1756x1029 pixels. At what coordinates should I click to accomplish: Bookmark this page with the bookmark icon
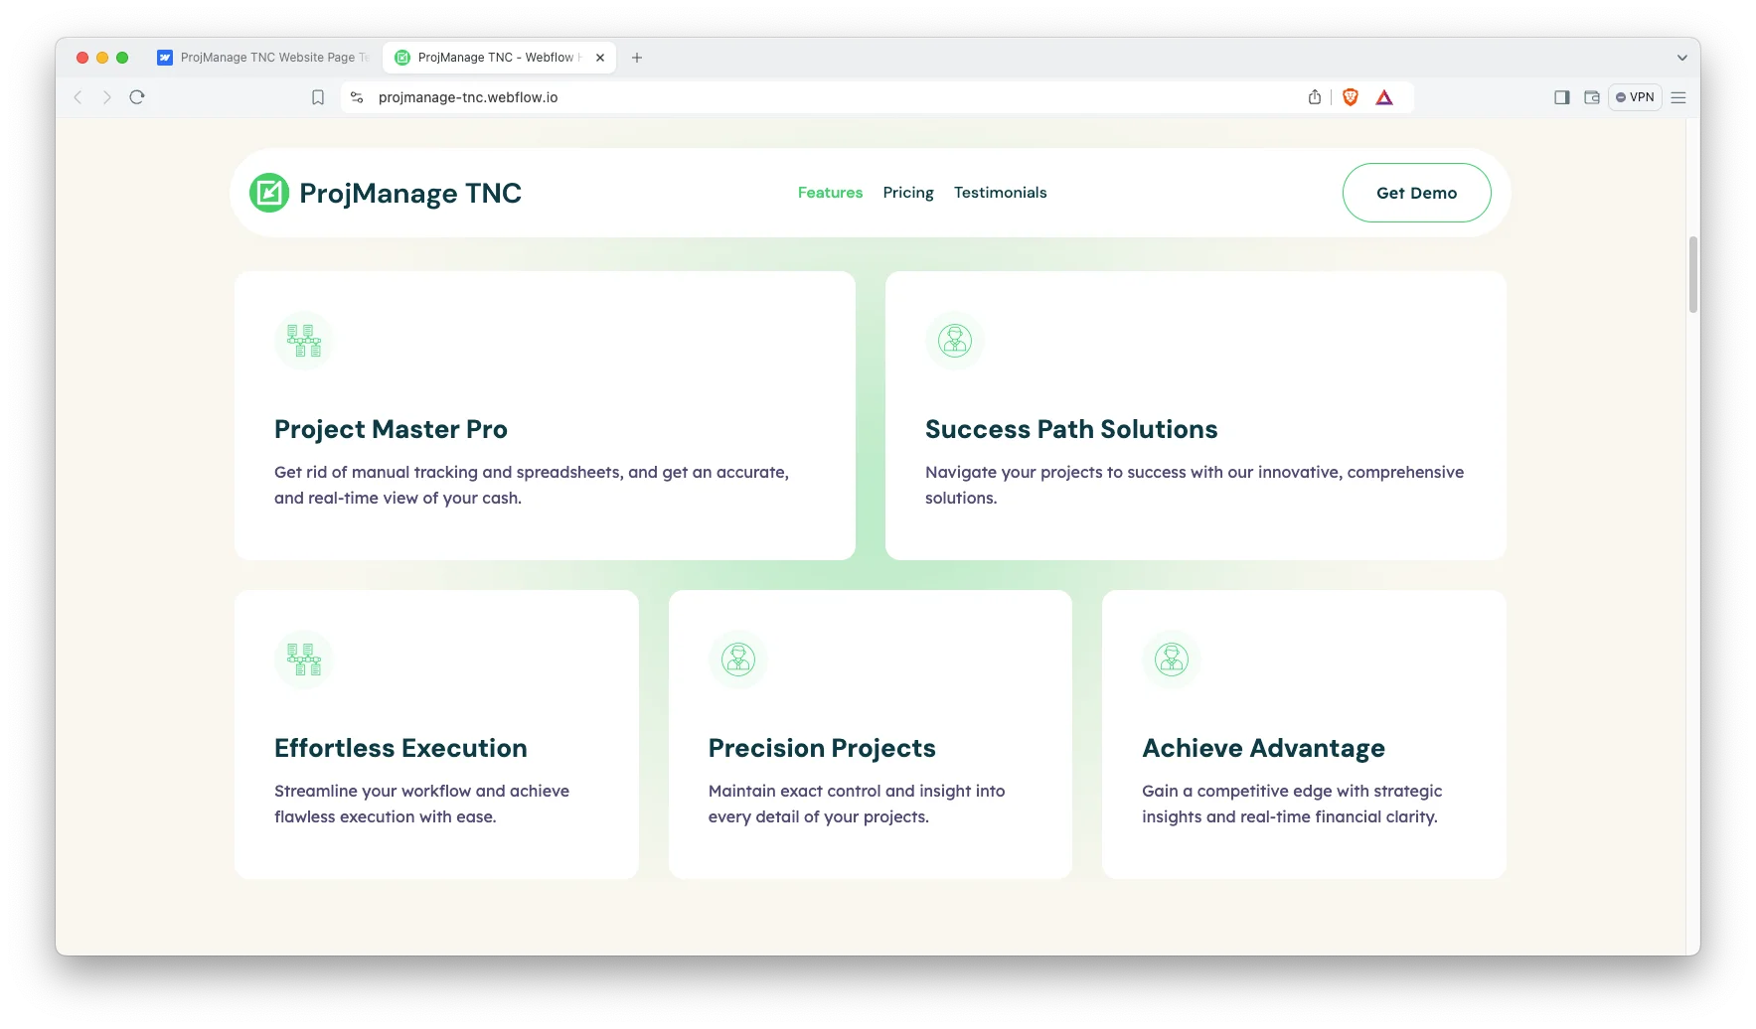click(x=318, y=97)
